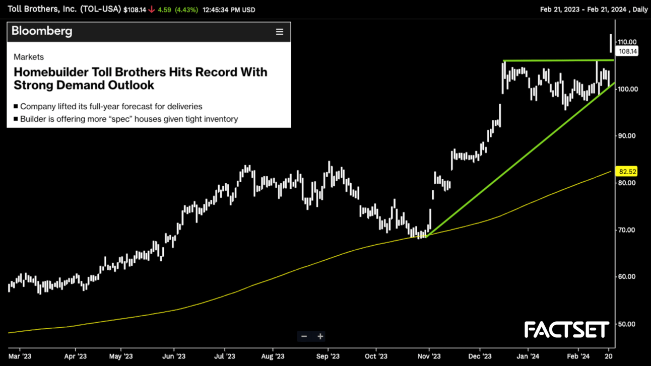Click the latest gap-up candlestick near 110

(611, 43)
